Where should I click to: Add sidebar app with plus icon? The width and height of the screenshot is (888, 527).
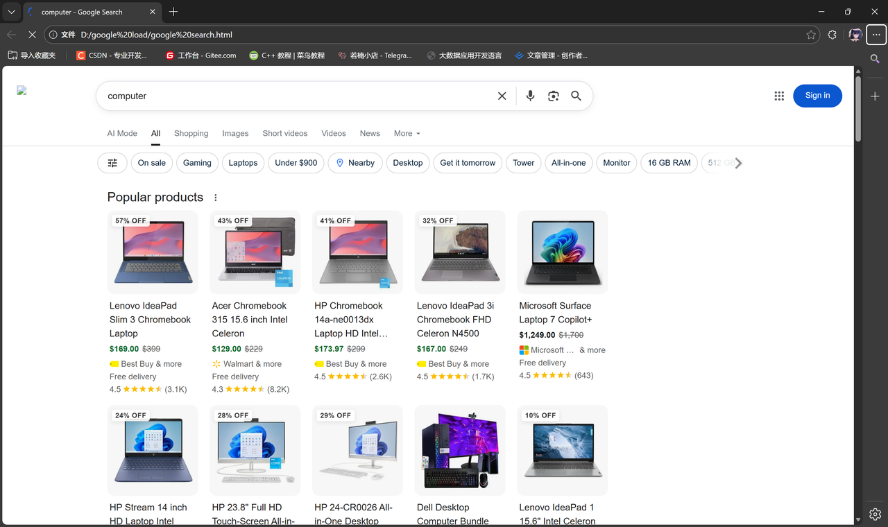coord(876,96)
